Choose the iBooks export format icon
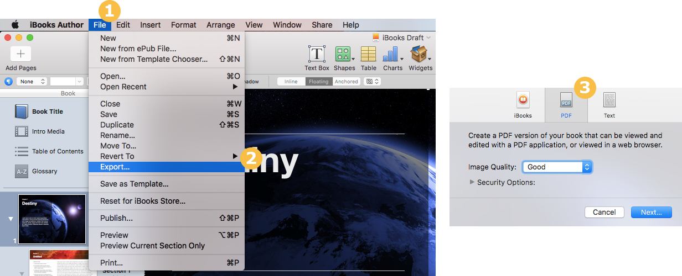 [x=523, y=100]
